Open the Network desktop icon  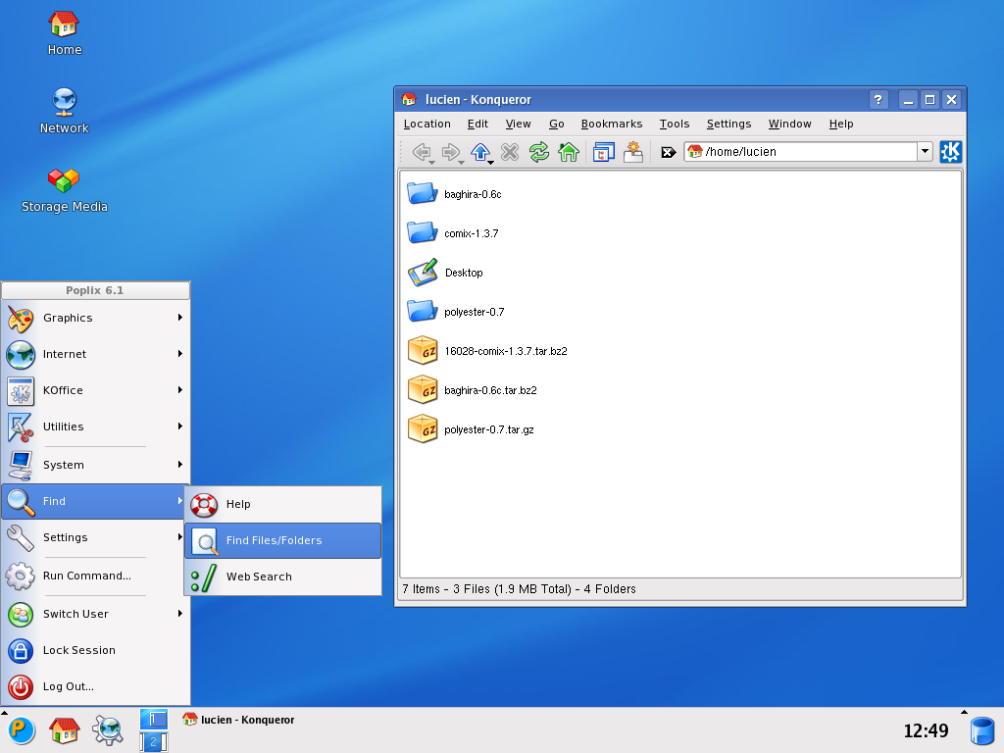click(64, 112)
